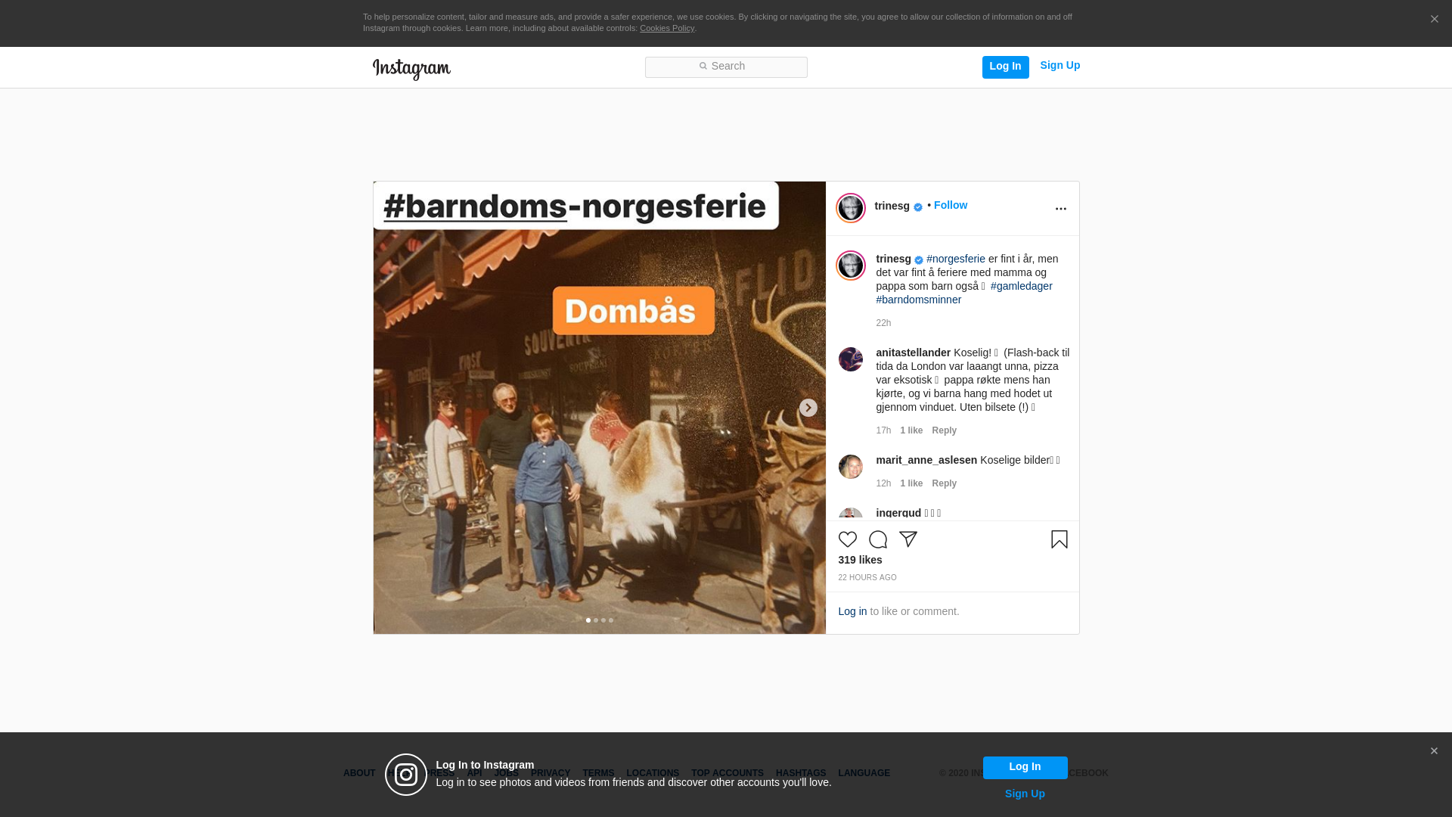Screen dimensions: 1452x817
Task: Click the Instagram logo
Action: [x=411, y=69]
